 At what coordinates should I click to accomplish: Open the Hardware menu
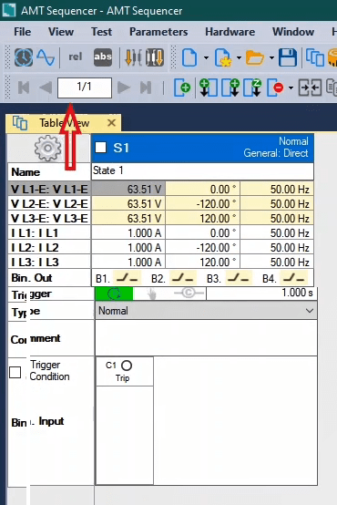230,32
